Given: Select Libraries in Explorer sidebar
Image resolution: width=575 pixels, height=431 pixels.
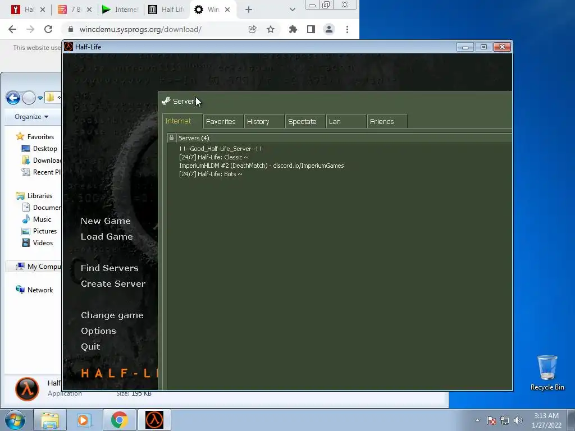Looking at the screenshot, I should (34, 196).
